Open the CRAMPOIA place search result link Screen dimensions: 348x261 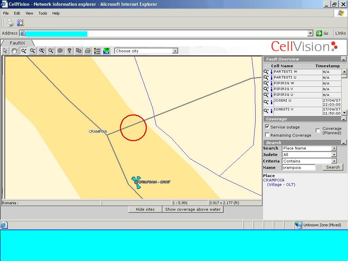point(274,180)
